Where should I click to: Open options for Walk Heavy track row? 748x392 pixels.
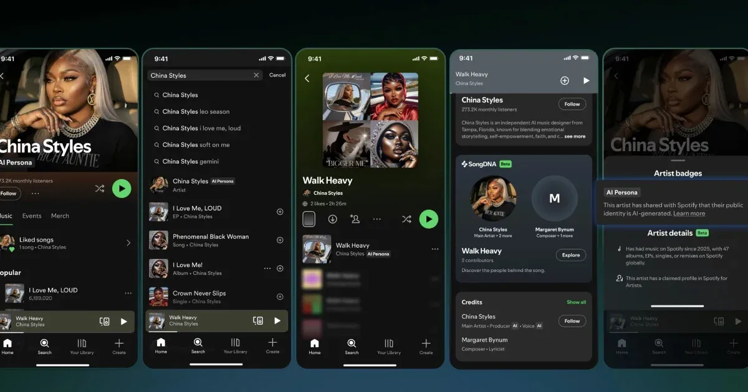pos(435,249)
